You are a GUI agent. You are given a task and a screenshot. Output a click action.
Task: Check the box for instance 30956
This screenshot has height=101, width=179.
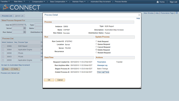pyautogui.click(x=3, y=53)
